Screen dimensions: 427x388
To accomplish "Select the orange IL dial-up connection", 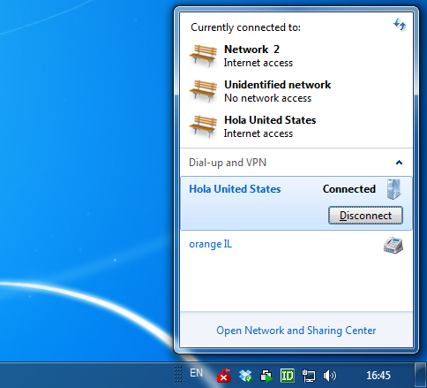I will pyautogui.click(x=296, y=245).
